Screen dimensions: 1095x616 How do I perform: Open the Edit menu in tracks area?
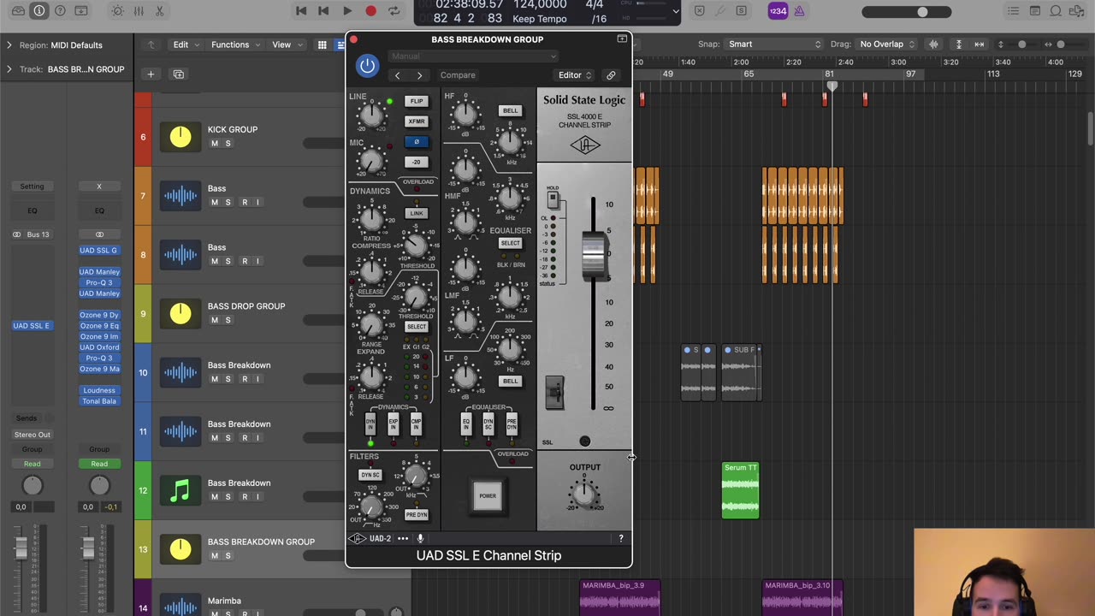186,44
